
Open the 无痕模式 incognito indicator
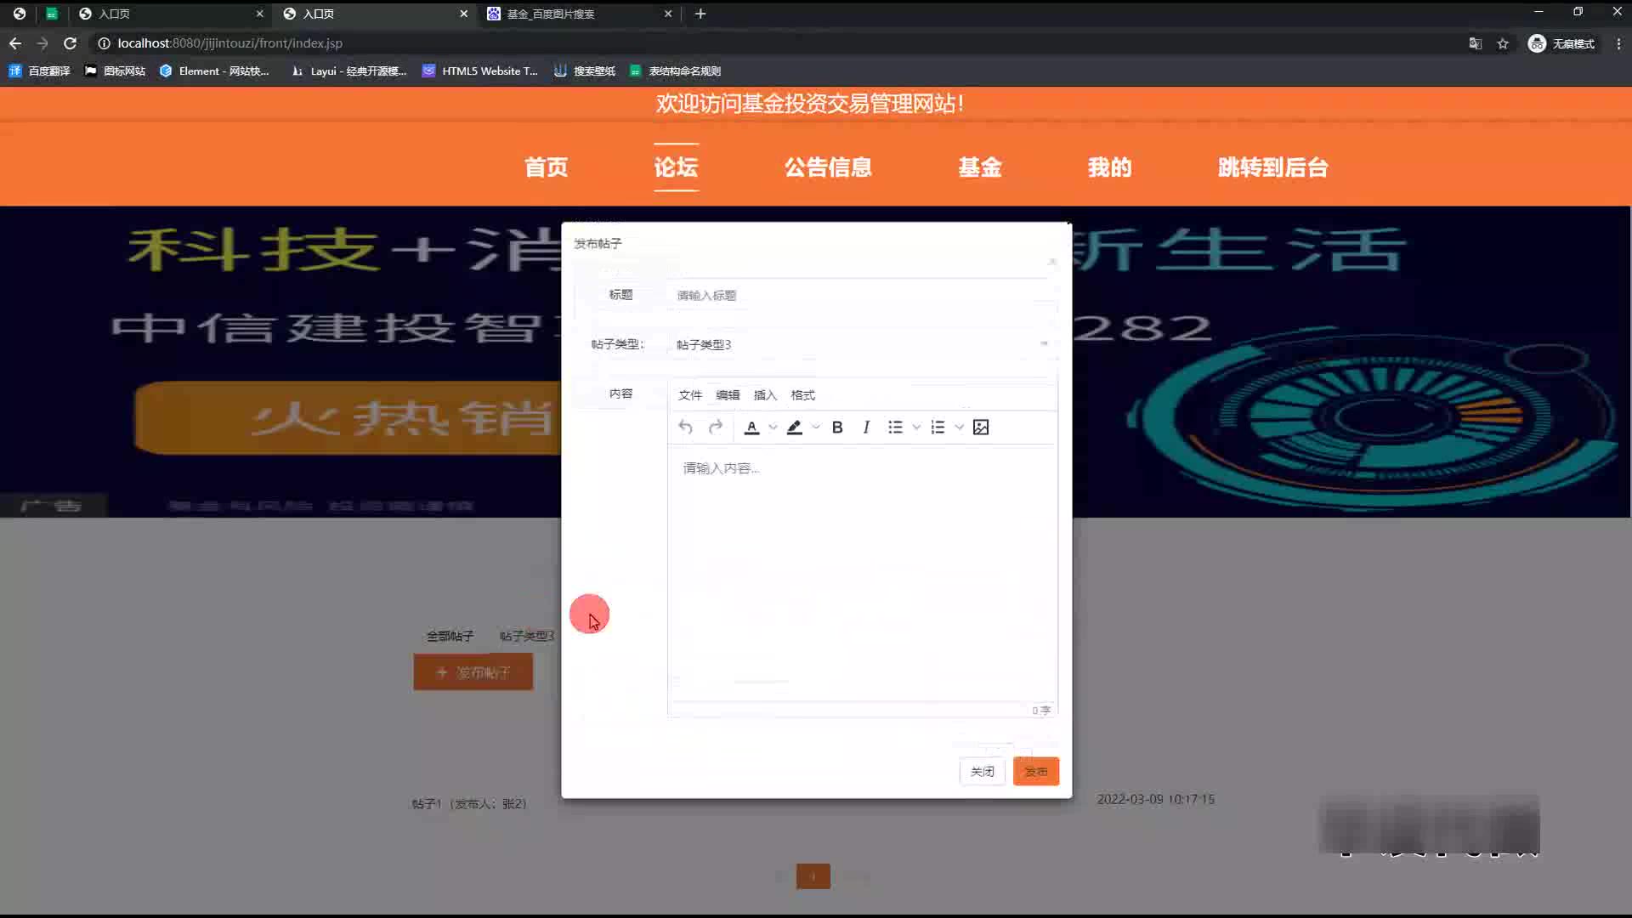pos(1561,43)
